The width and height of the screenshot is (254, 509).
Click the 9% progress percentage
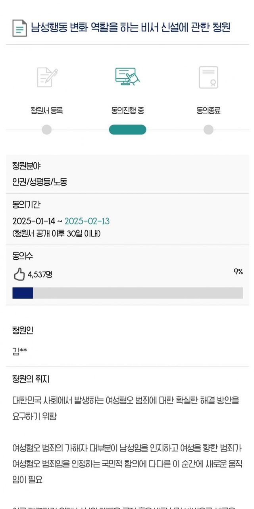[x=238, y=272]
